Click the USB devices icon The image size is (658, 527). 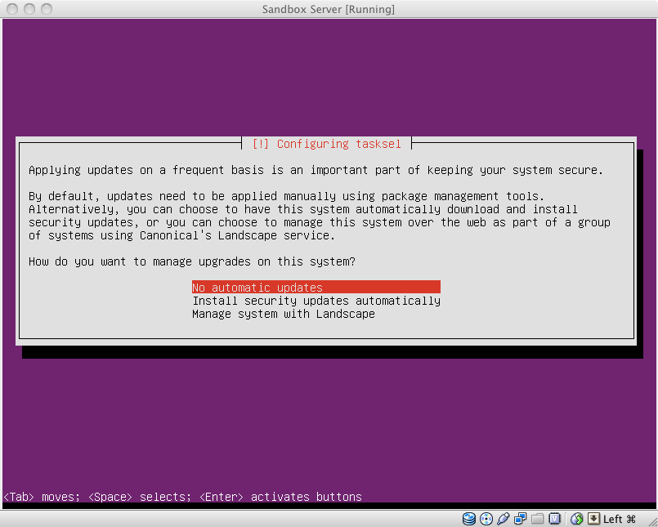504,519
